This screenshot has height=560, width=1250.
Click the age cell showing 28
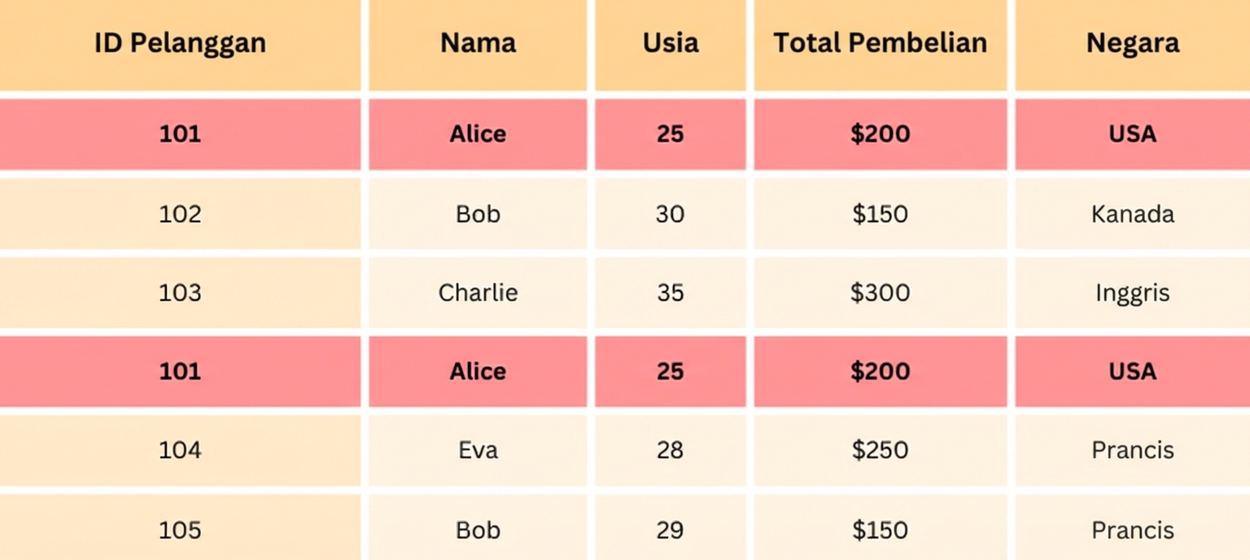pyautogui.click(x=670, y=450)
